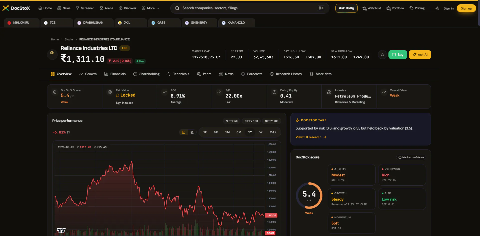
Task: Go to the Shareholding tab
Action: point(146,74)
